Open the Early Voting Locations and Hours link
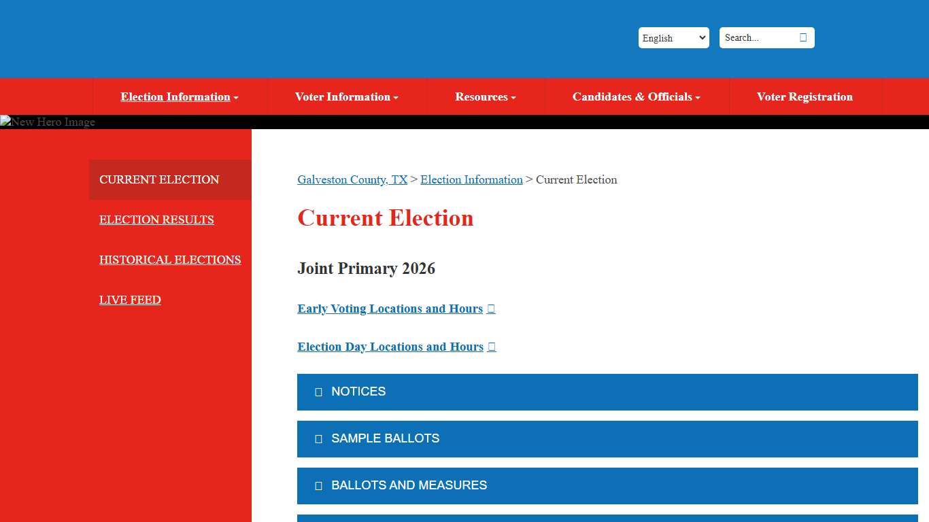This screenshot has width=929, height=522. point(390,309)
